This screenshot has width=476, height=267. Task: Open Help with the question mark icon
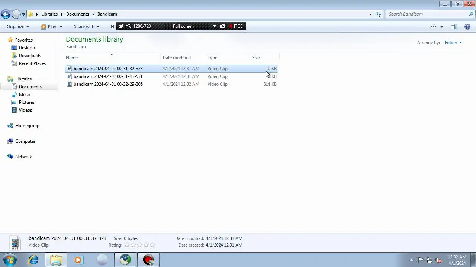pyautogui.click(x=467, y=27)
